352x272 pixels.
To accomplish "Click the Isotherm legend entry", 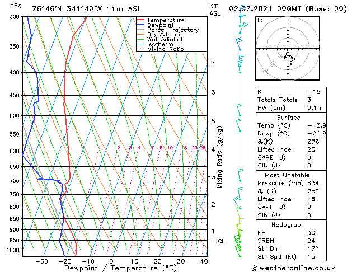I will point(160,44).
